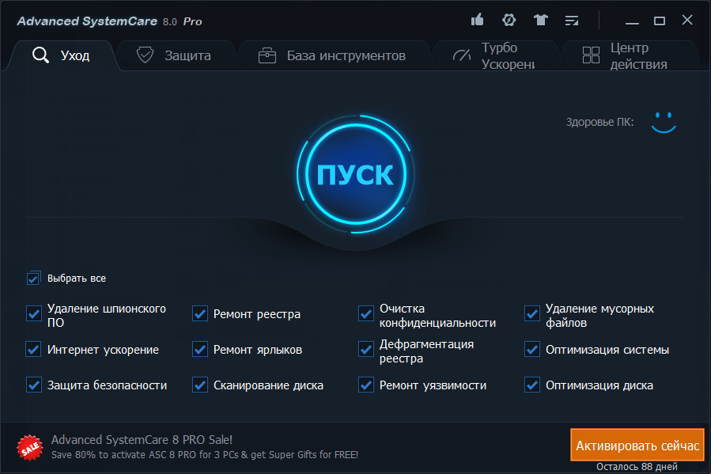
Task: Click the Активировать сейчас button
Action: coord(637,445)
